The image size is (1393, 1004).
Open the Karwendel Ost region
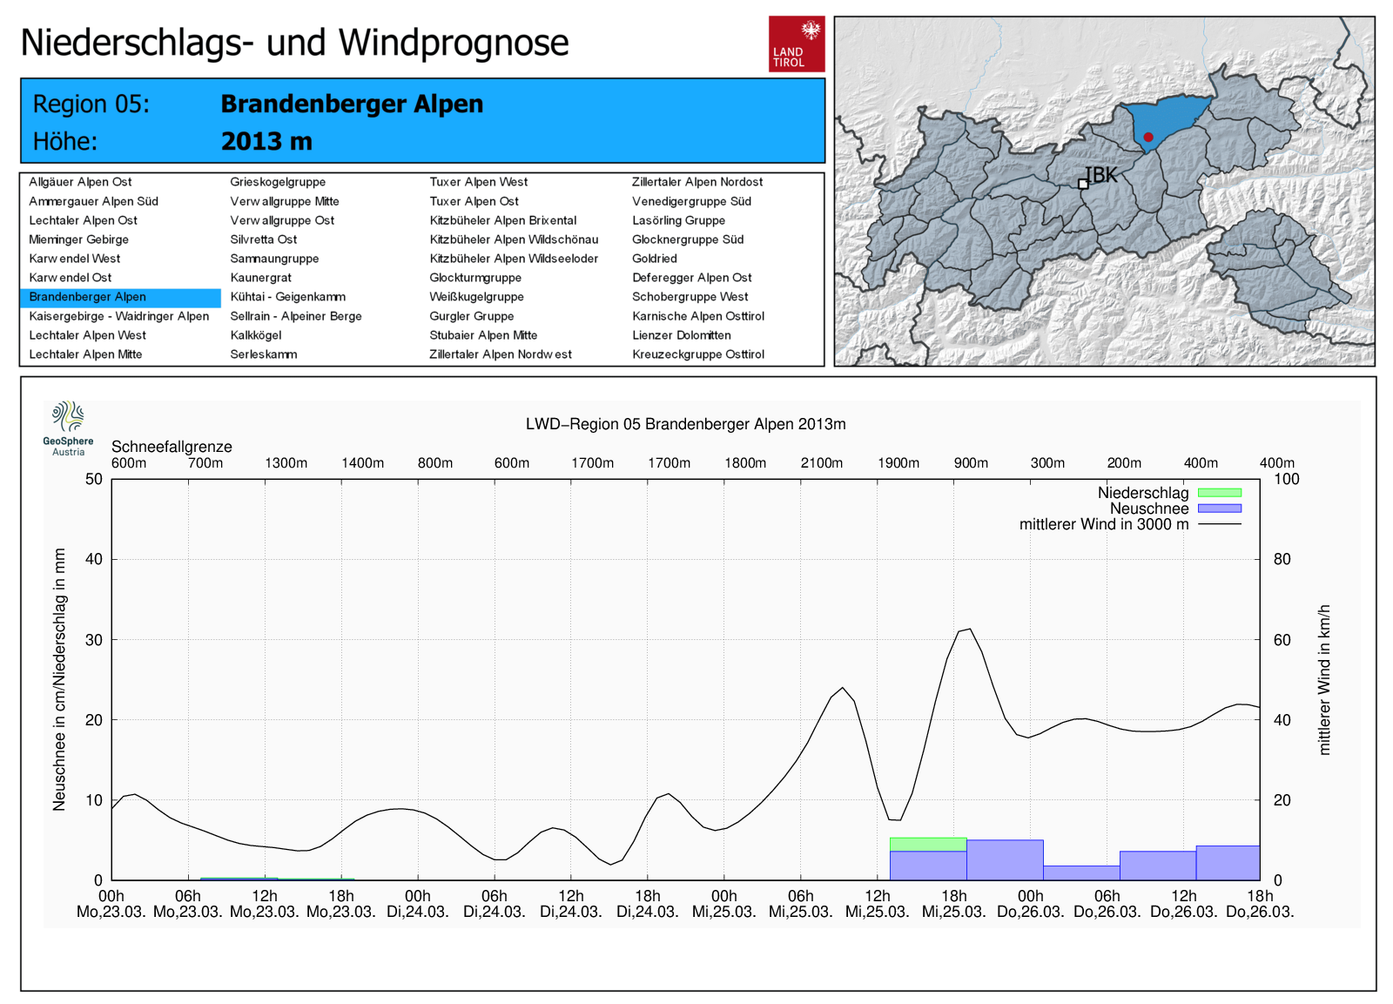71,278
